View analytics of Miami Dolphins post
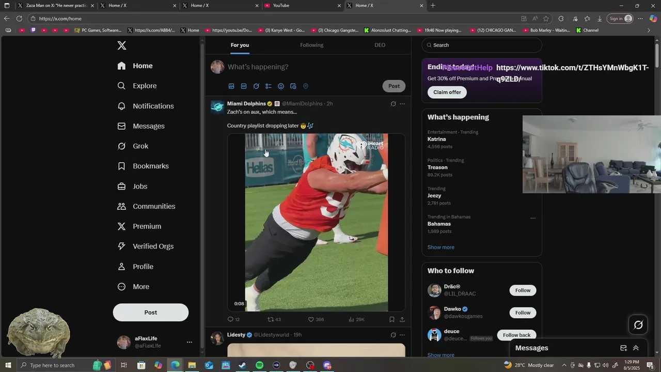Image resolution: width=661 pixels, height=372 pixels. (356, 319)
